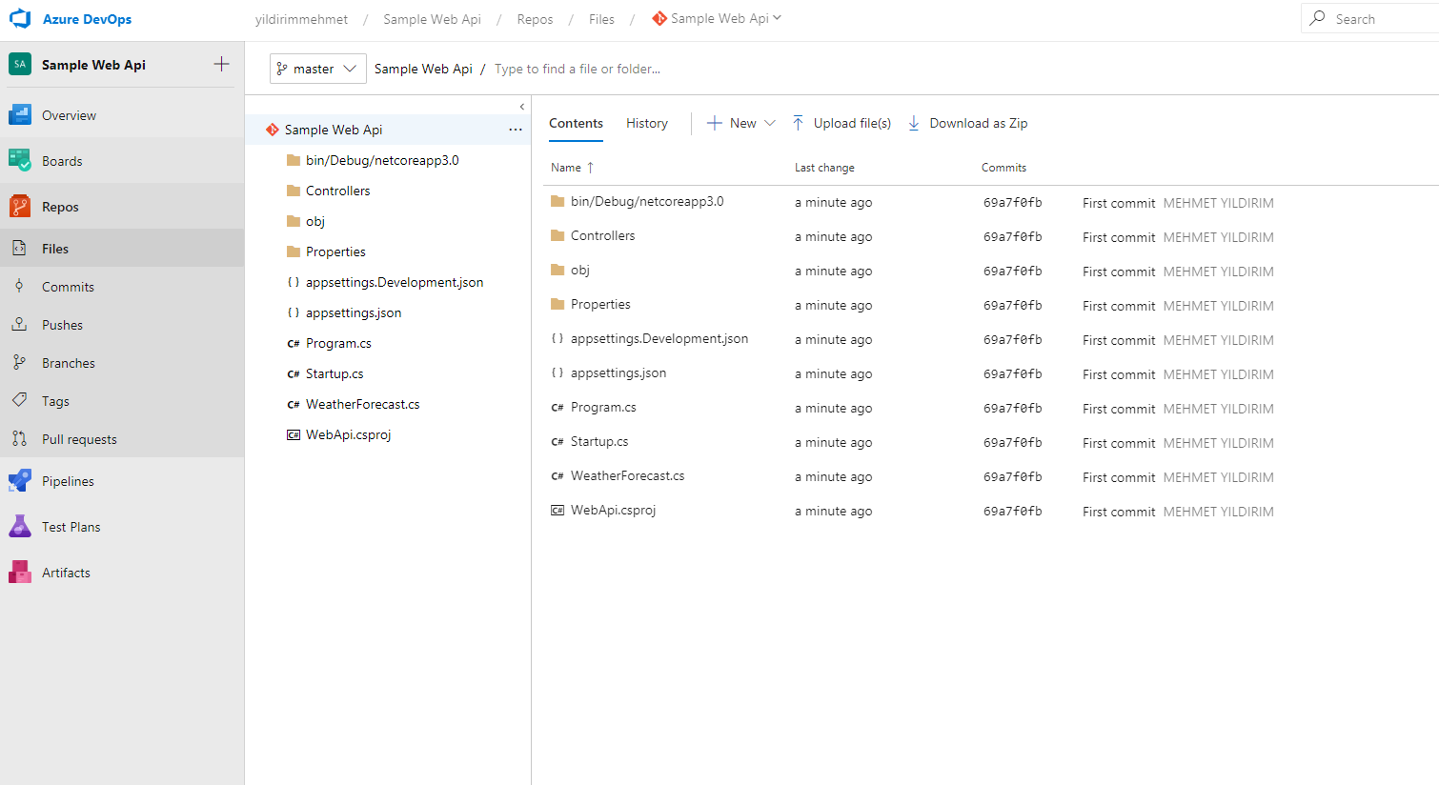Screen dimensions: 1439x785
Task: Open Tags in the sidebar
Action: [122, 401]
